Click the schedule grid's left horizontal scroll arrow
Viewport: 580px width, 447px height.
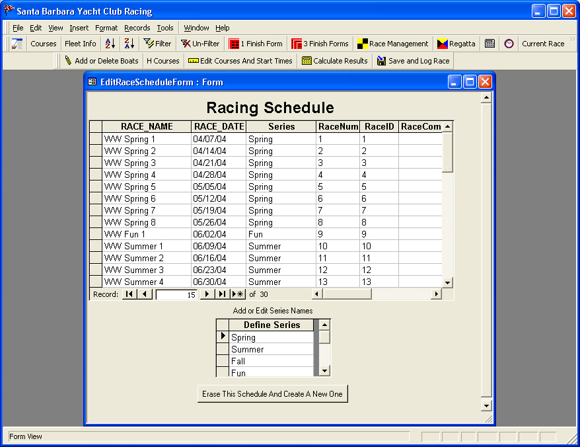click(x=316, y=294)
